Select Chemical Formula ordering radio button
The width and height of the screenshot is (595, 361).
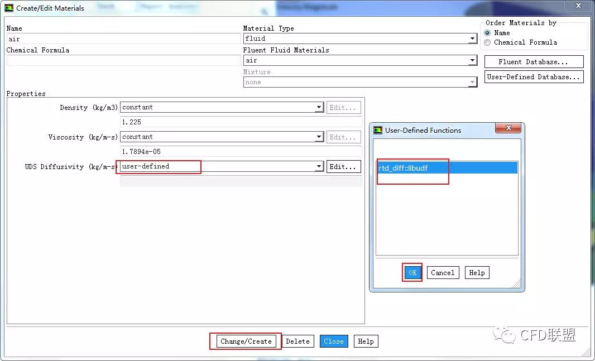(x=488, y=42)
